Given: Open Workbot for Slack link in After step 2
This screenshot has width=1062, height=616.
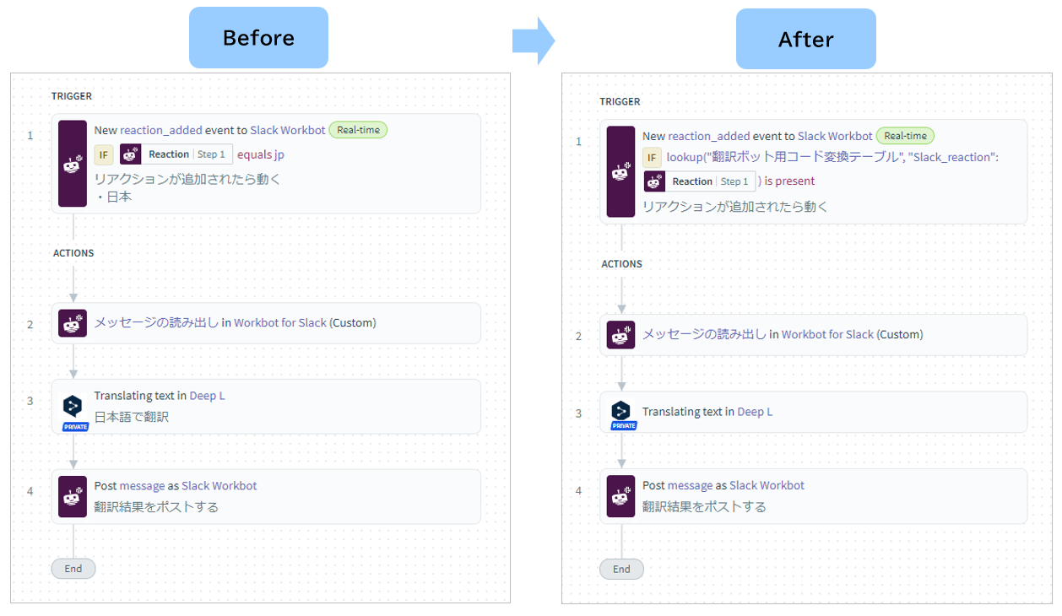Looking at the screenshot, I should tap(827, 334).
